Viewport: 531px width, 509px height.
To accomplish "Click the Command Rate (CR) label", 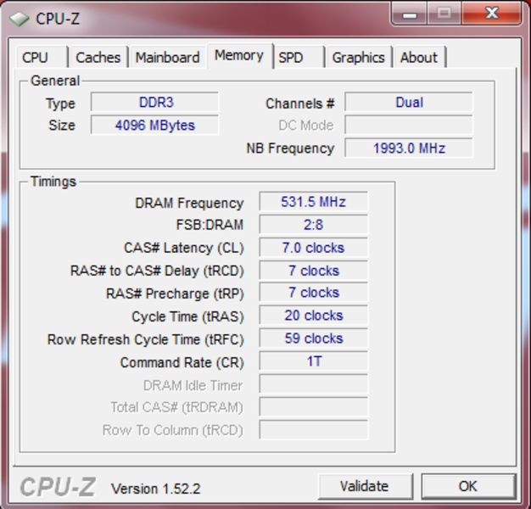I will pyautogui.click(x=182, y=363).
